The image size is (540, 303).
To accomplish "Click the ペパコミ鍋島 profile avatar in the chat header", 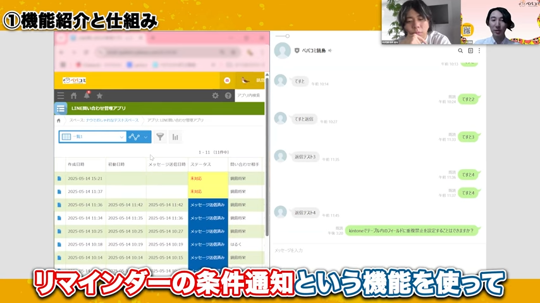I will (x=283, y=50).
